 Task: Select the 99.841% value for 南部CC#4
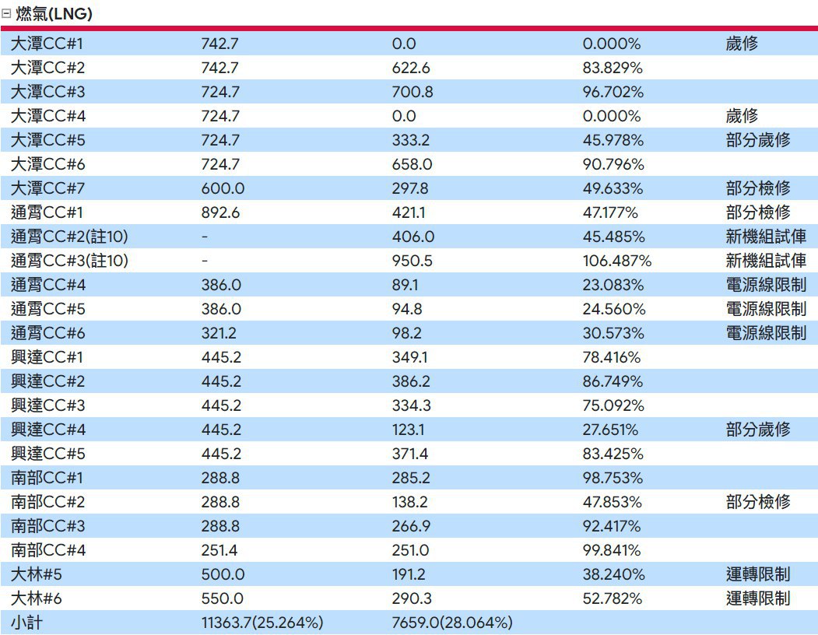[x=612, y=550]
